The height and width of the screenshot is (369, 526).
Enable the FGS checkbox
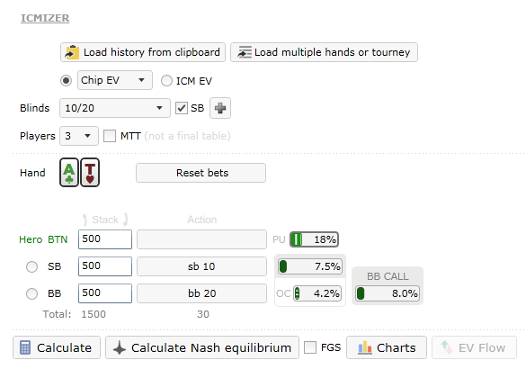click(x=310, y=347)
